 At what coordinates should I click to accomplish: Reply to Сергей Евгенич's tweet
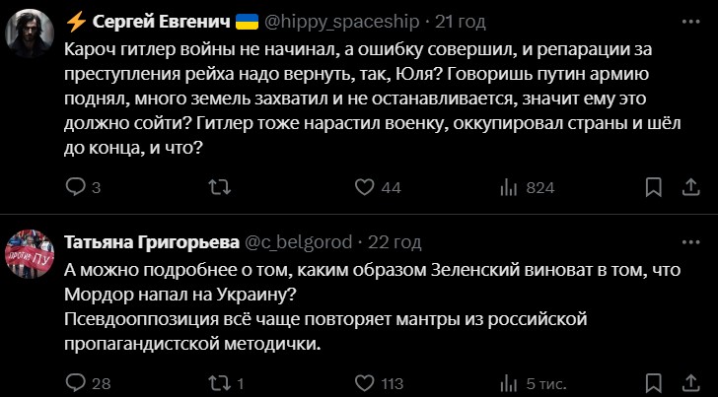coord(75,187)
